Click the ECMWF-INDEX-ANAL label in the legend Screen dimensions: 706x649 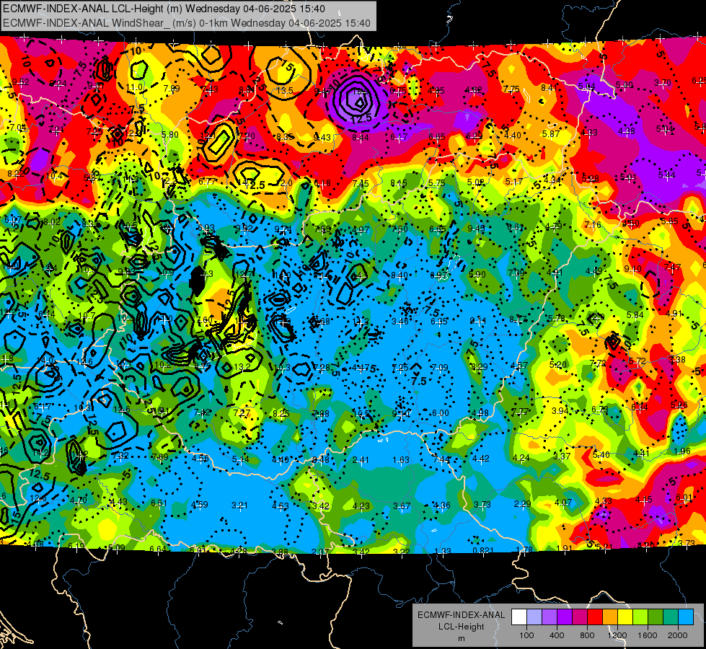(x=461, y=615)
